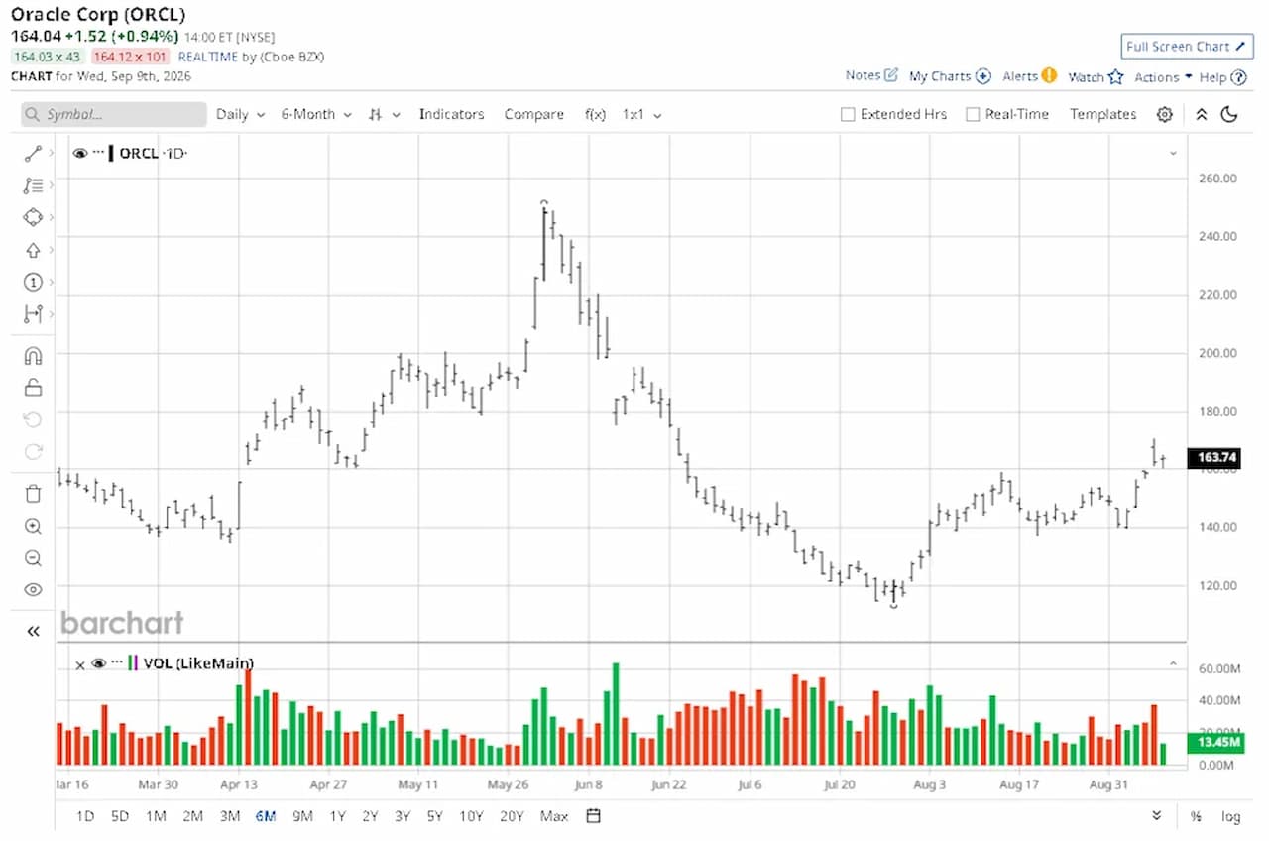Image resolution: width=1269 pixels, height=841 pixels.
Task: Open VOL study more options ellipsis
Action: (x=117, y=662)
